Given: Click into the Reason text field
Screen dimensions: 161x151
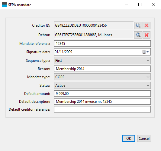Looking at the screenshot, I should coord(102,69).
